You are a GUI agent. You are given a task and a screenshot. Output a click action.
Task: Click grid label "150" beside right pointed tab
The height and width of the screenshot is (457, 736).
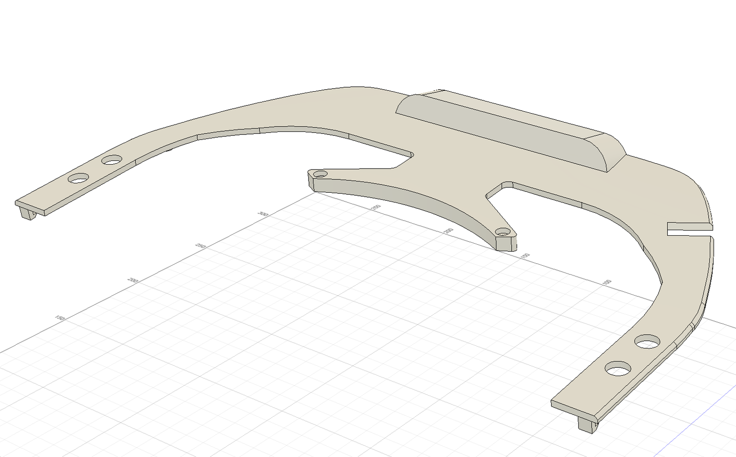point(525,256)
